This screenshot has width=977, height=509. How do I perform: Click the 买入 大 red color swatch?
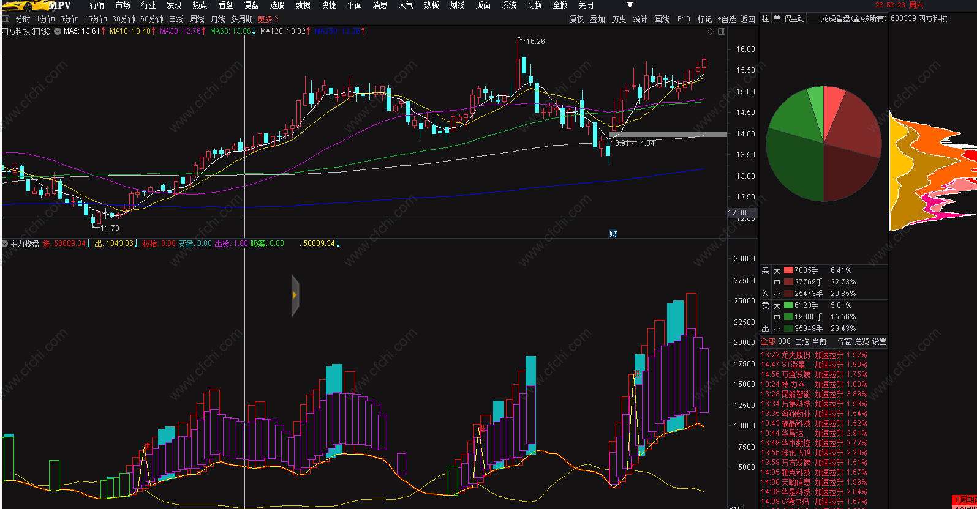[788, 270]
